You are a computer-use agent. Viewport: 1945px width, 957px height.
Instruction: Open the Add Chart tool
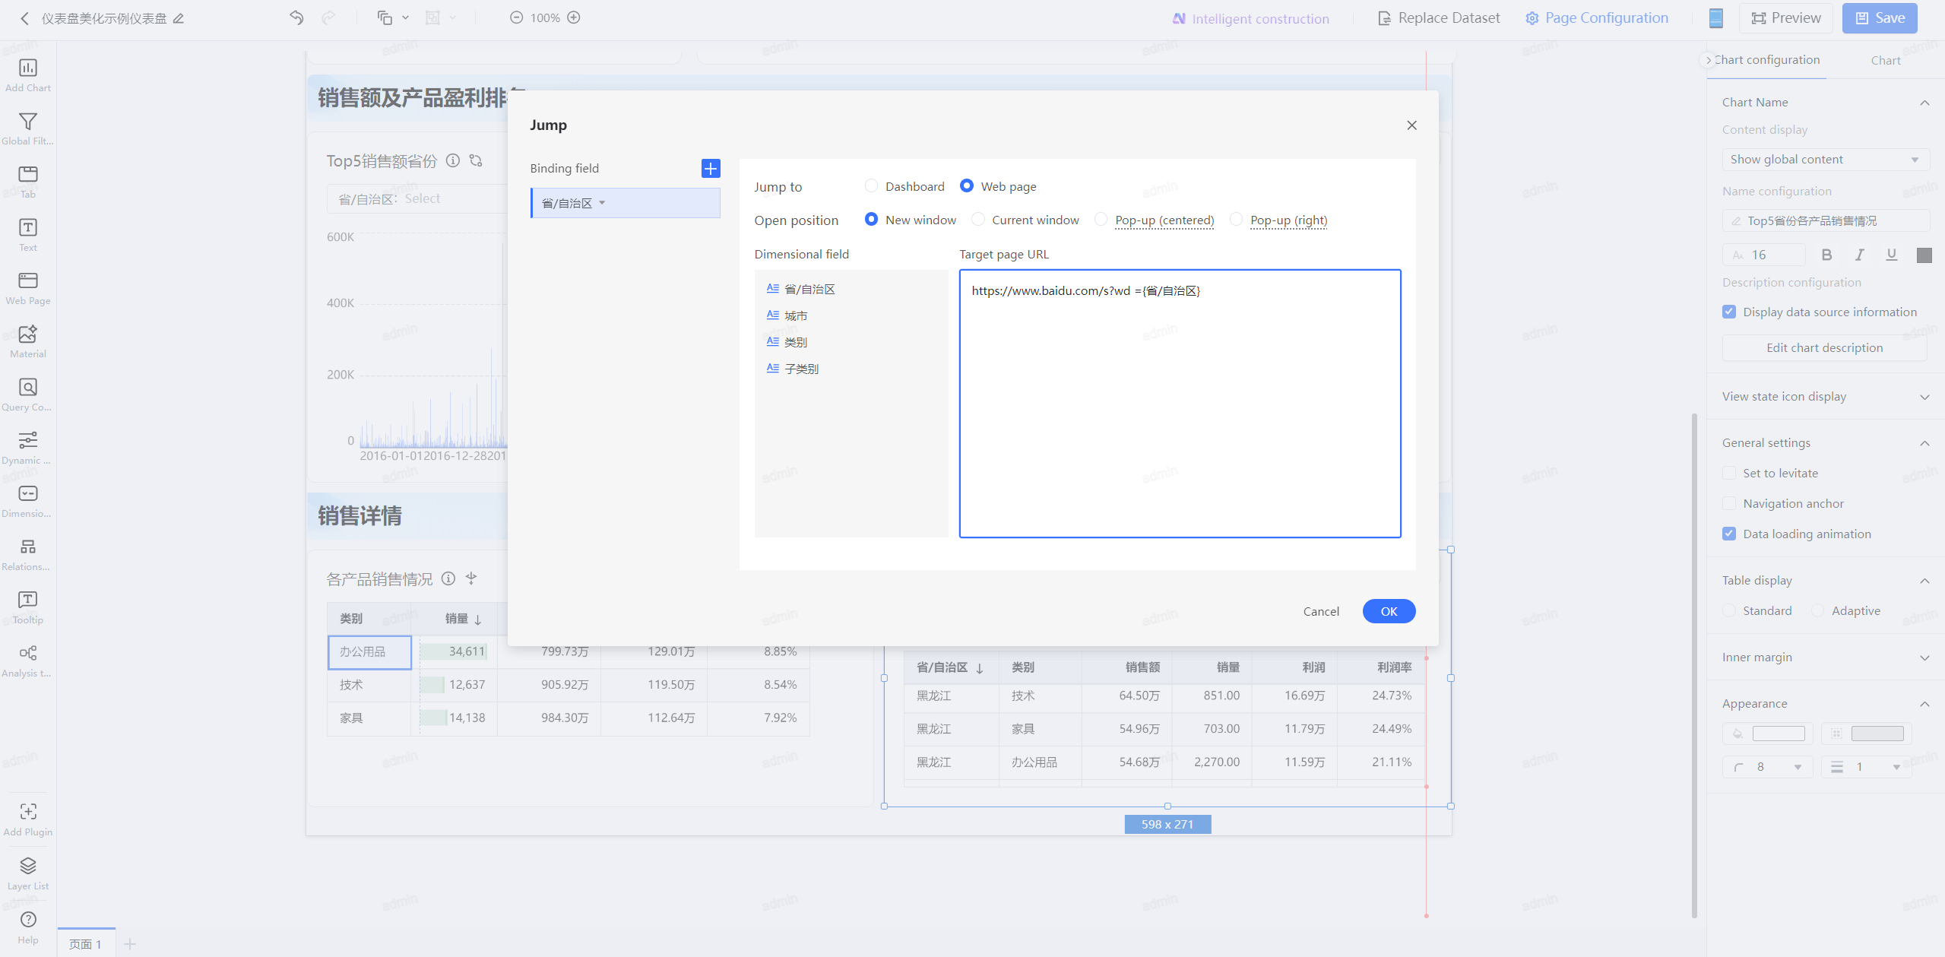(x=28, y=75)
